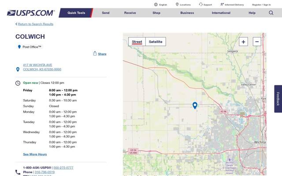Zoom in the map with plus button
Image resolution: width=282 pixels, height=176 pixels.
point(243,42)
